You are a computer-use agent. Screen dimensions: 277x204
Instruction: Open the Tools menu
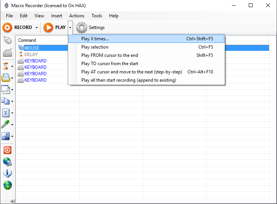[97, 16]
